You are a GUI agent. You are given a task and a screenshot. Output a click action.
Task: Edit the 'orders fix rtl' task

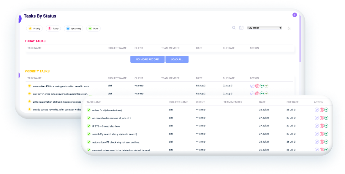(317, 110)
